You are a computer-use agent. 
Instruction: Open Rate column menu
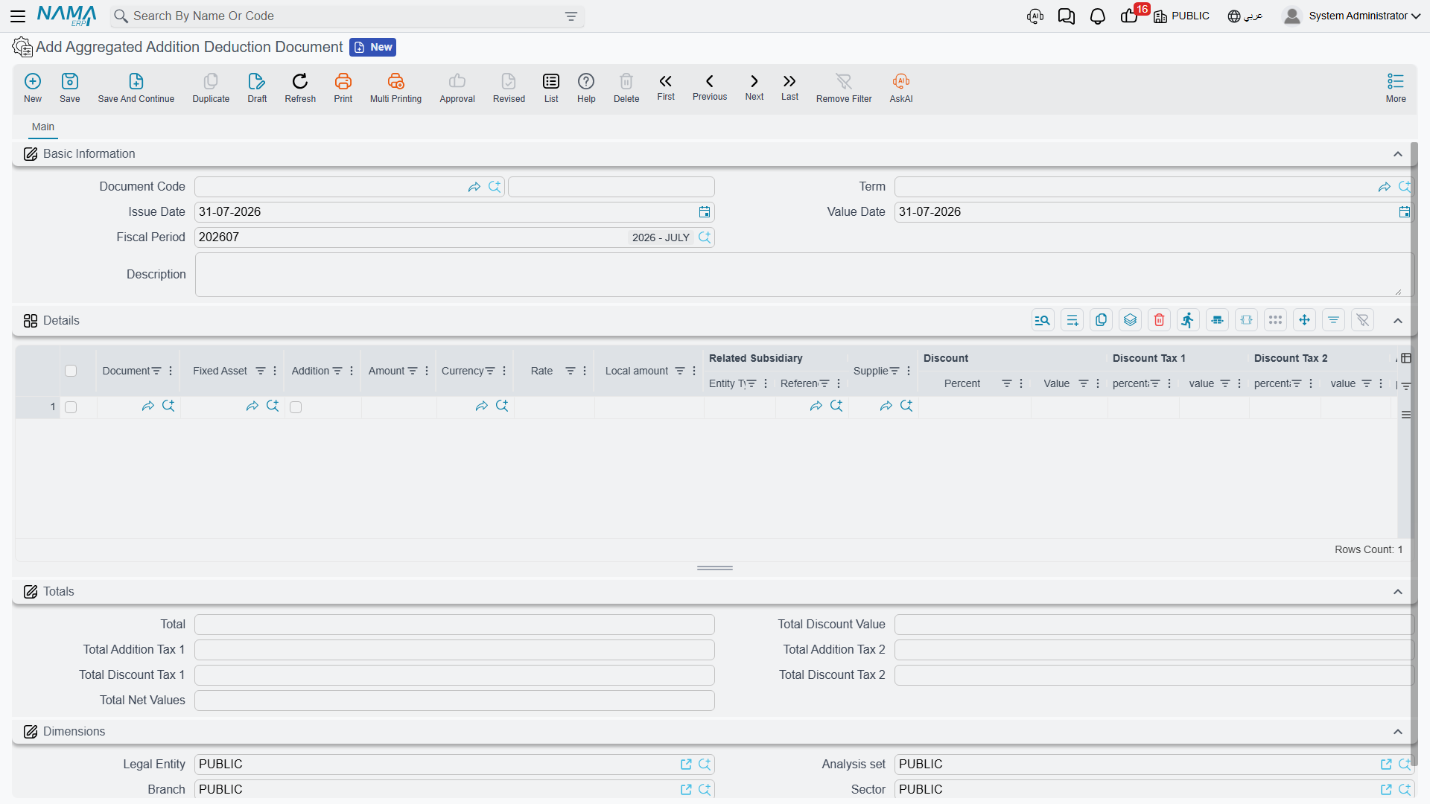tap(585, 371)
